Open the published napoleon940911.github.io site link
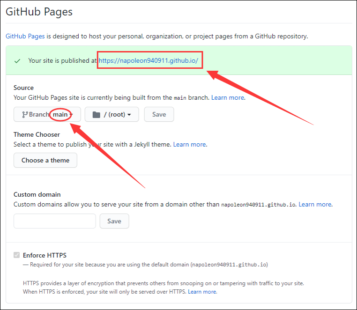The image size is (357, 310). click(149, 60)
